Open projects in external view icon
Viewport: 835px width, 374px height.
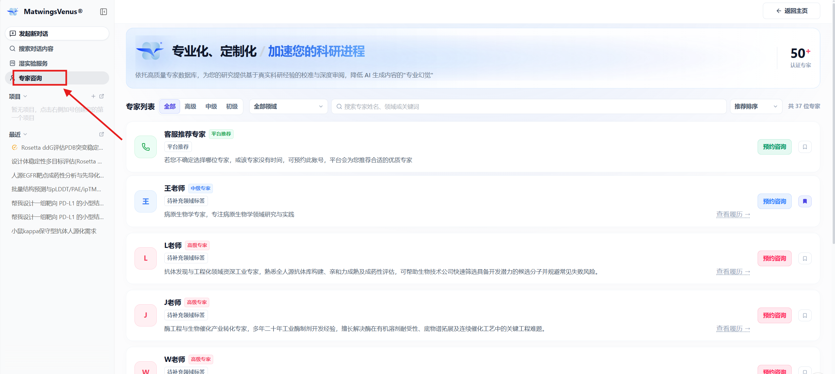[x=102, y=96]
